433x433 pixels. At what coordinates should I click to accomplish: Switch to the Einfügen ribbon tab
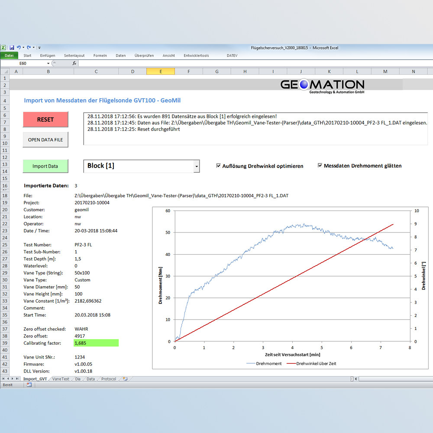click(x=48, y=55)
